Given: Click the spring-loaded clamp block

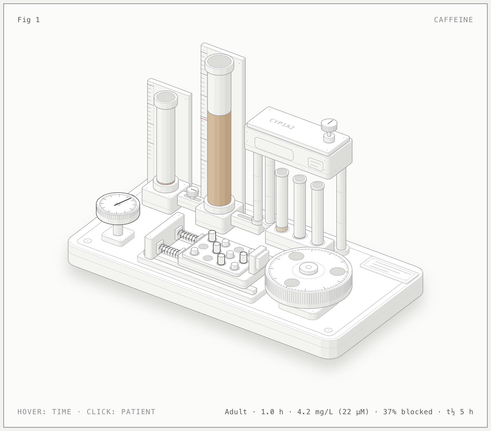Looking at the screenshot, I should [164, 236].
